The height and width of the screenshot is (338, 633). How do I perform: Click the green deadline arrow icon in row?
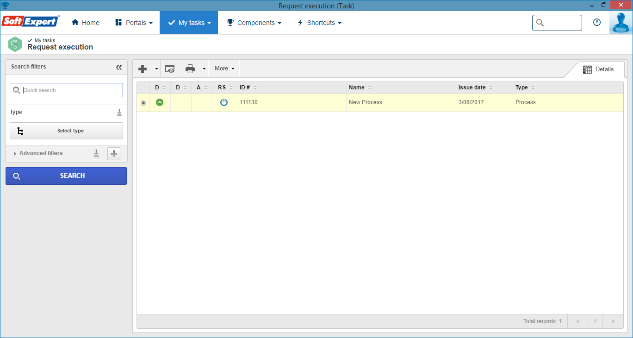coord(160,102)
